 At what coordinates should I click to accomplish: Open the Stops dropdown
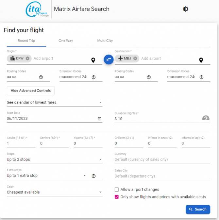55,160
